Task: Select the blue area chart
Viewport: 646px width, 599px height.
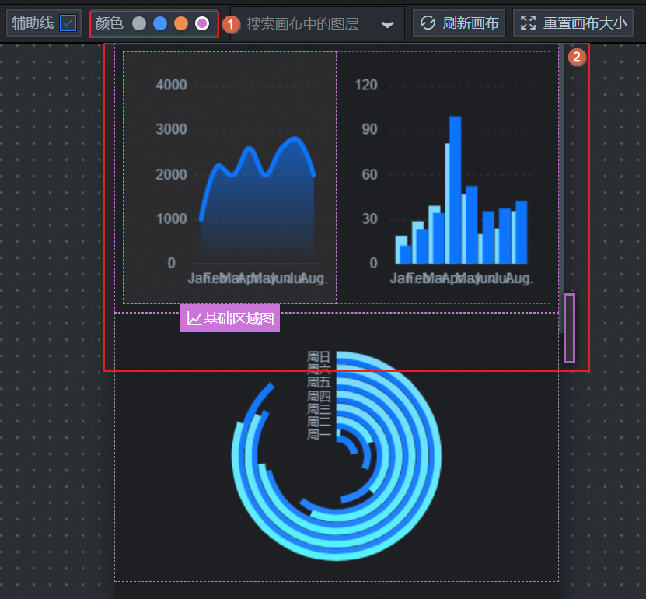Action: pos(230,177)
